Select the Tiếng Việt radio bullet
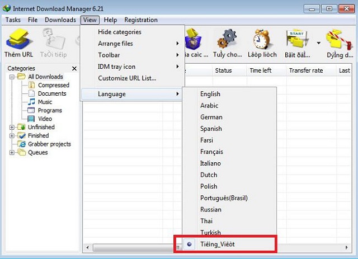 [189, 244]
